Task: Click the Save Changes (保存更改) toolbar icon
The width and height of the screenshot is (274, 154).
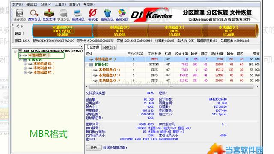Action: click(19, 15)
